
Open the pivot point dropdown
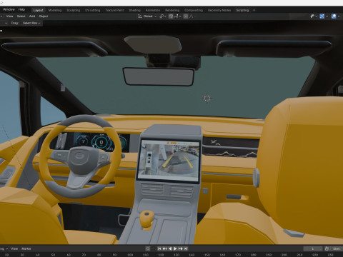click(163, 16)
